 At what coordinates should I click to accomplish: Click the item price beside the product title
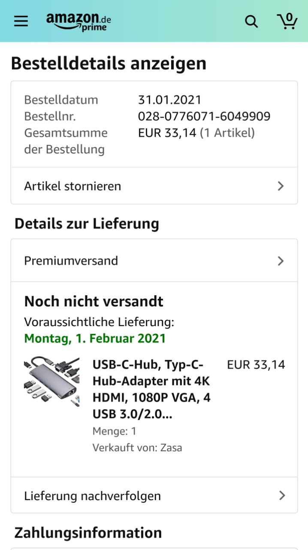click(x=256, y=365)
